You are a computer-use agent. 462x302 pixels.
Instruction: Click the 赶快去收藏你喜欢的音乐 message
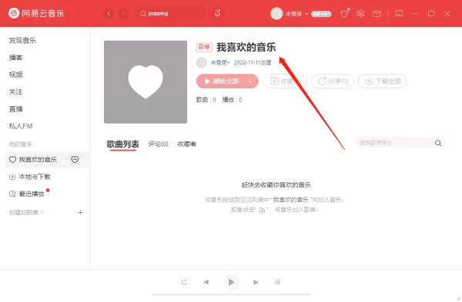click(276, 185)
